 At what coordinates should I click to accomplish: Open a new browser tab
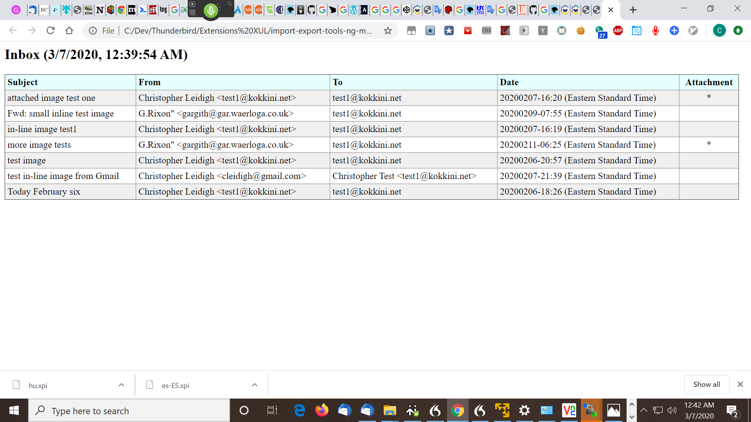coord(633,10)
